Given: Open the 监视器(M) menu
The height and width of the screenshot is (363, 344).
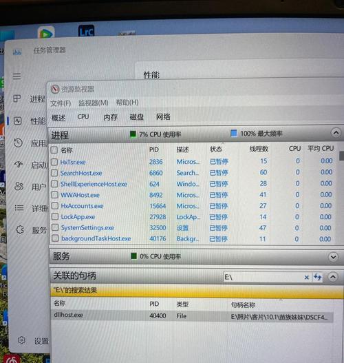Looking at the screenshot, I should [93, 103].
